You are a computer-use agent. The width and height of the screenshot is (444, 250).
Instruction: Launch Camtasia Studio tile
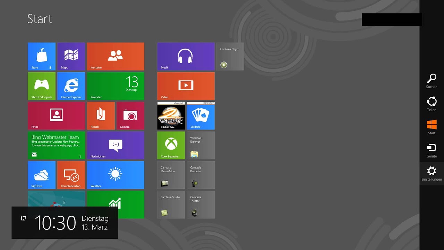click(171, 205)
